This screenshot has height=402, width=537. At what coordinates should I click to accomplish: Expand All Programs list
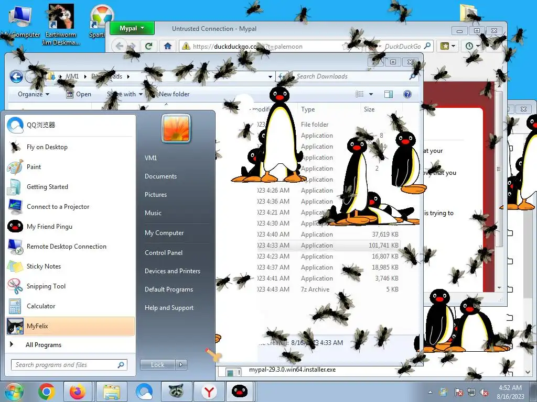(x=70, y=344)
